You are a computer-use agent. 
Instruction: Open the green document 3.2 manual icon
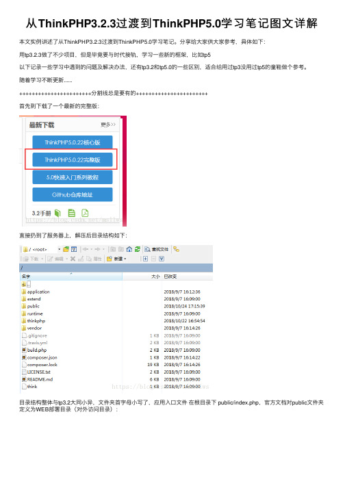click(72, 213)
